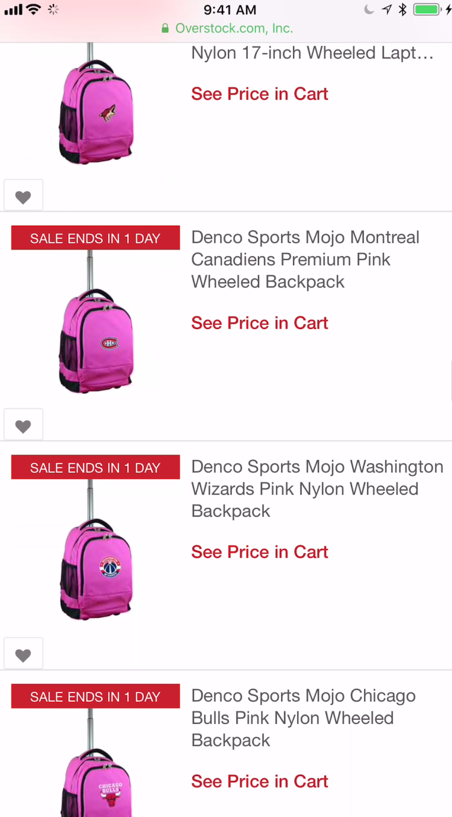Tap the Sale Ends banner on Washington Wizards item
Screen dimensions: 452x817
tap(95, 467)
